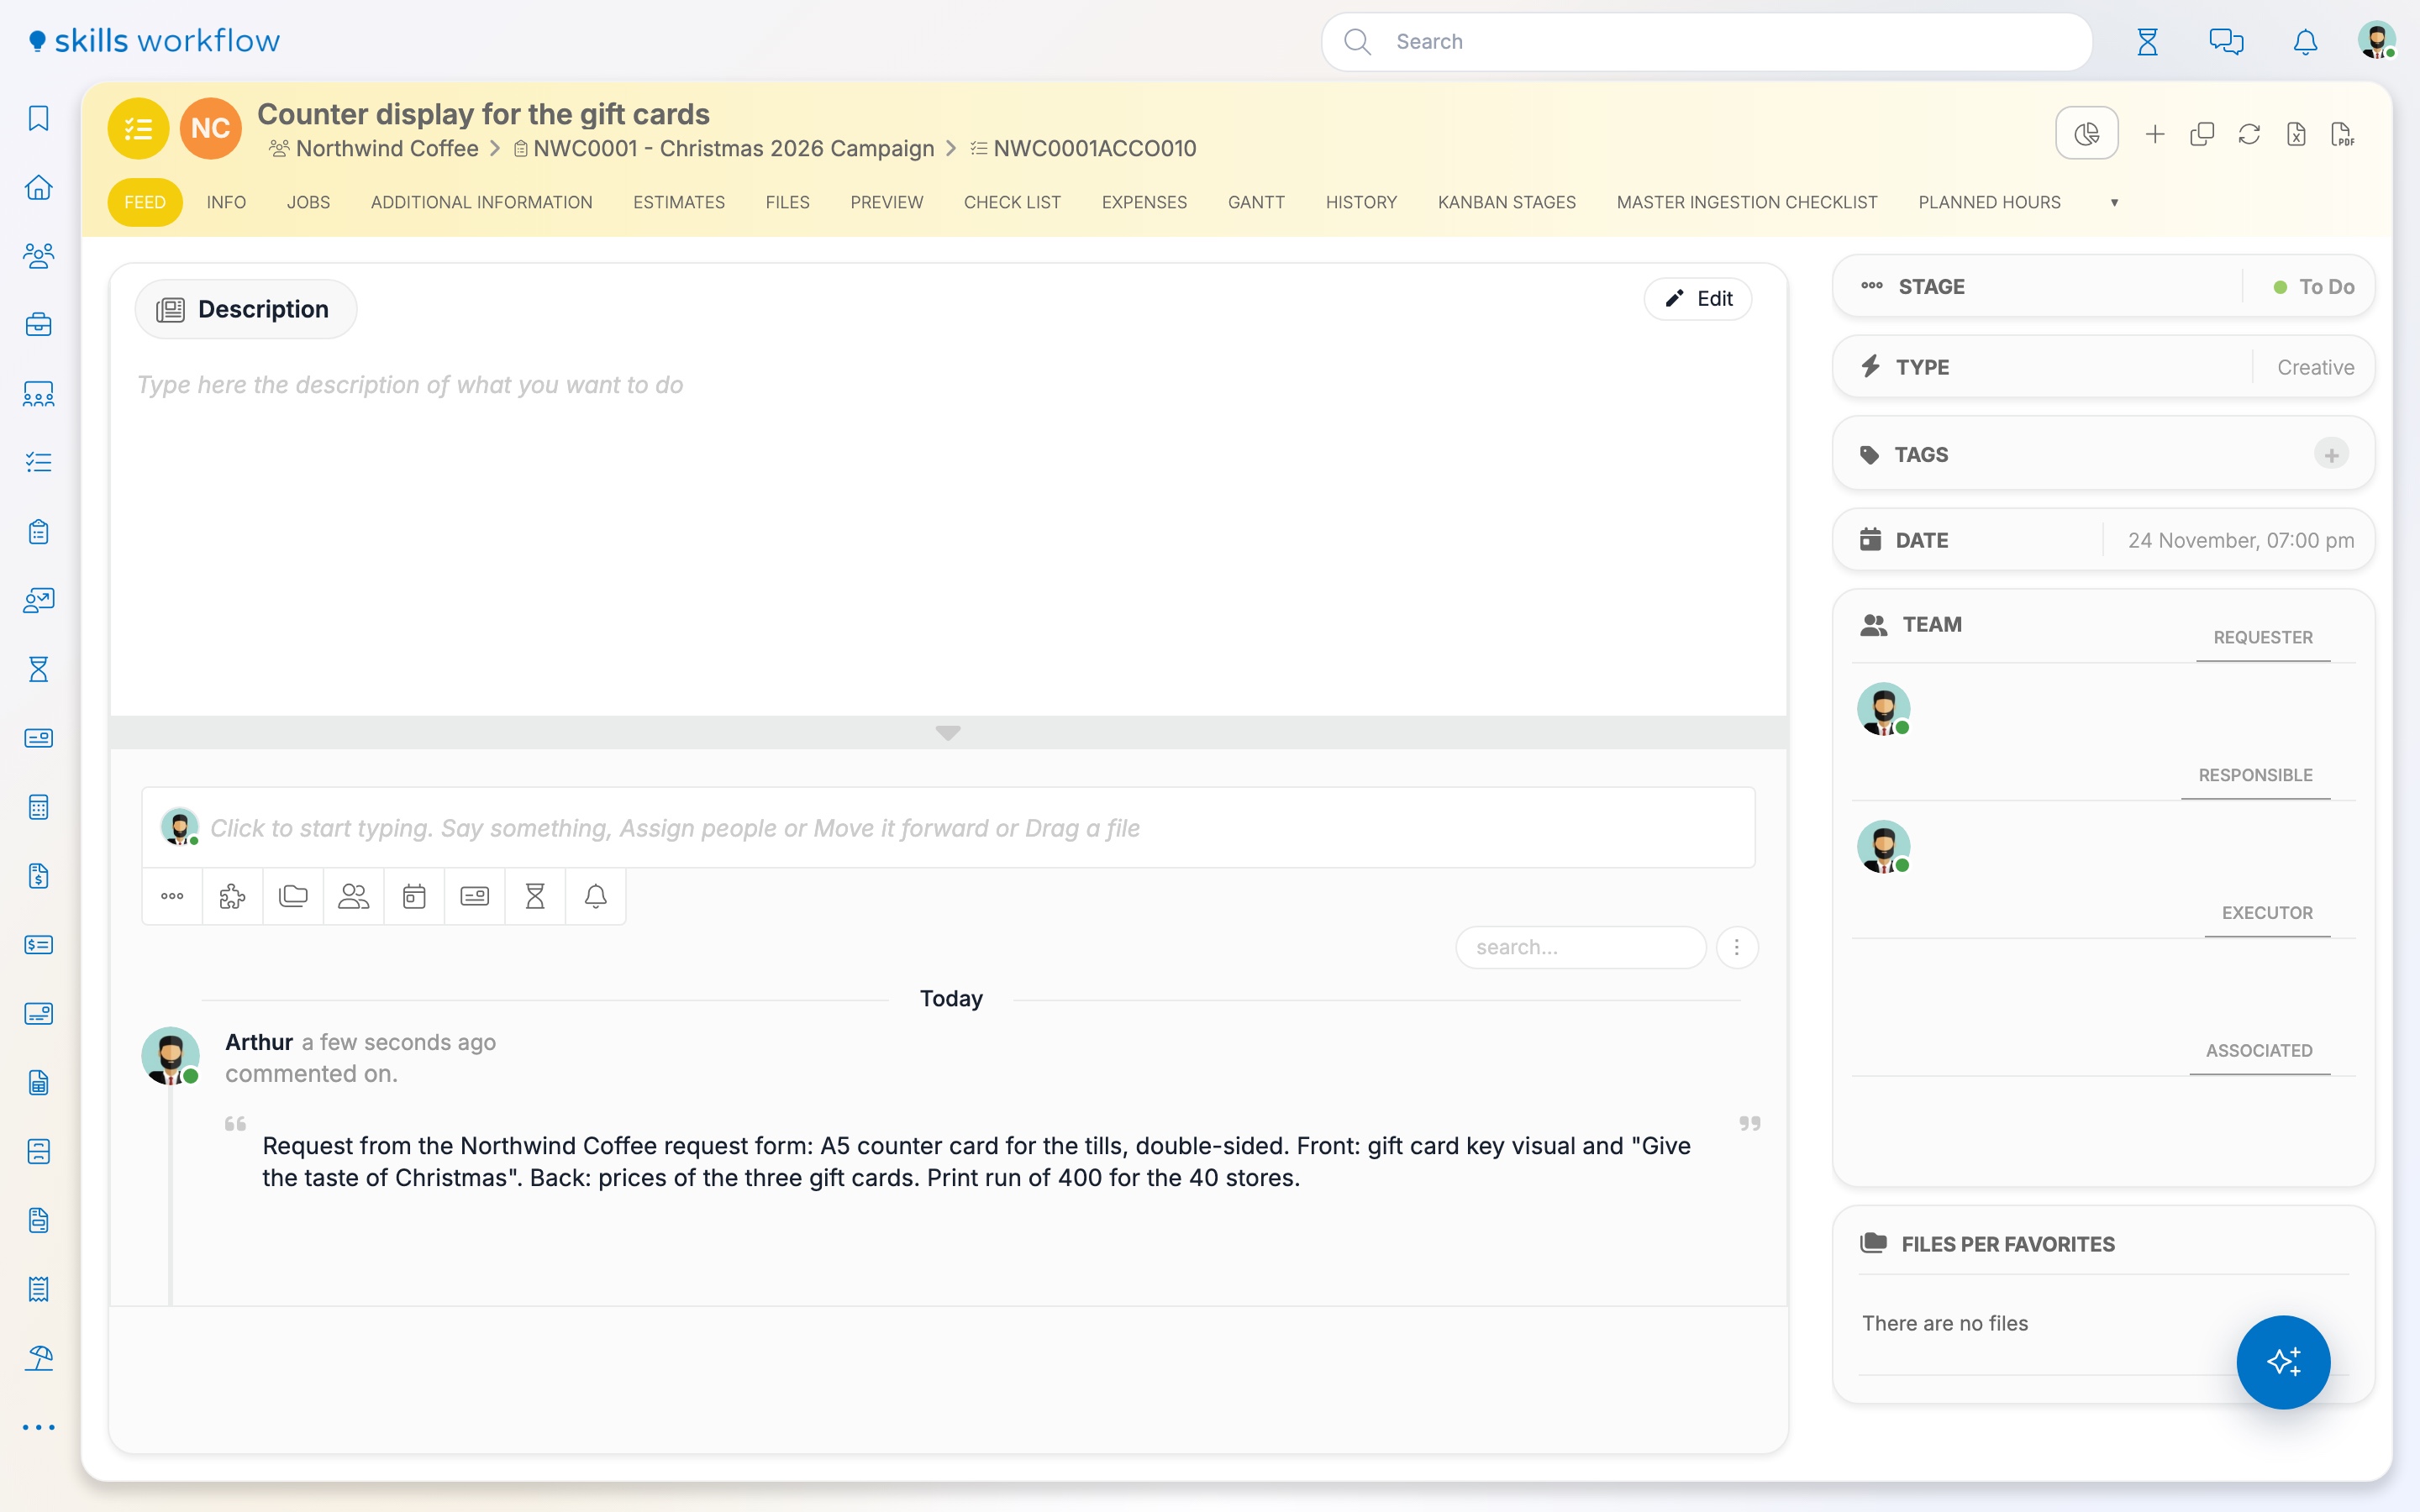This screenshot has height=1512, width=2420.
Task: Open the bookmarks icon in the sidebar
Action: coord(38,118)
